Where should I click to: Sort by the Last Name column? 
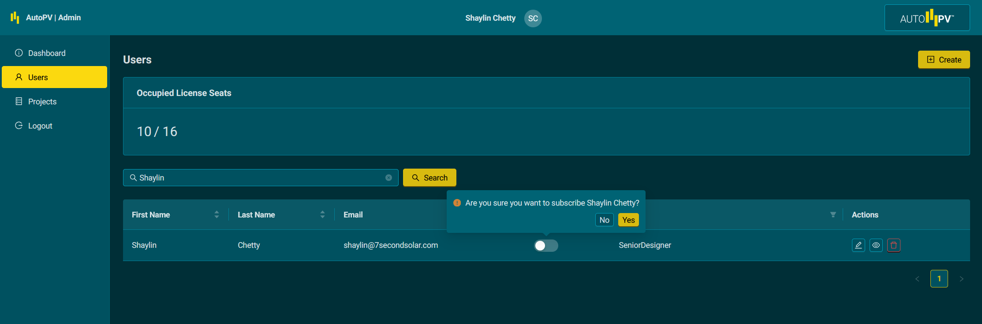(x=322, y=215)
